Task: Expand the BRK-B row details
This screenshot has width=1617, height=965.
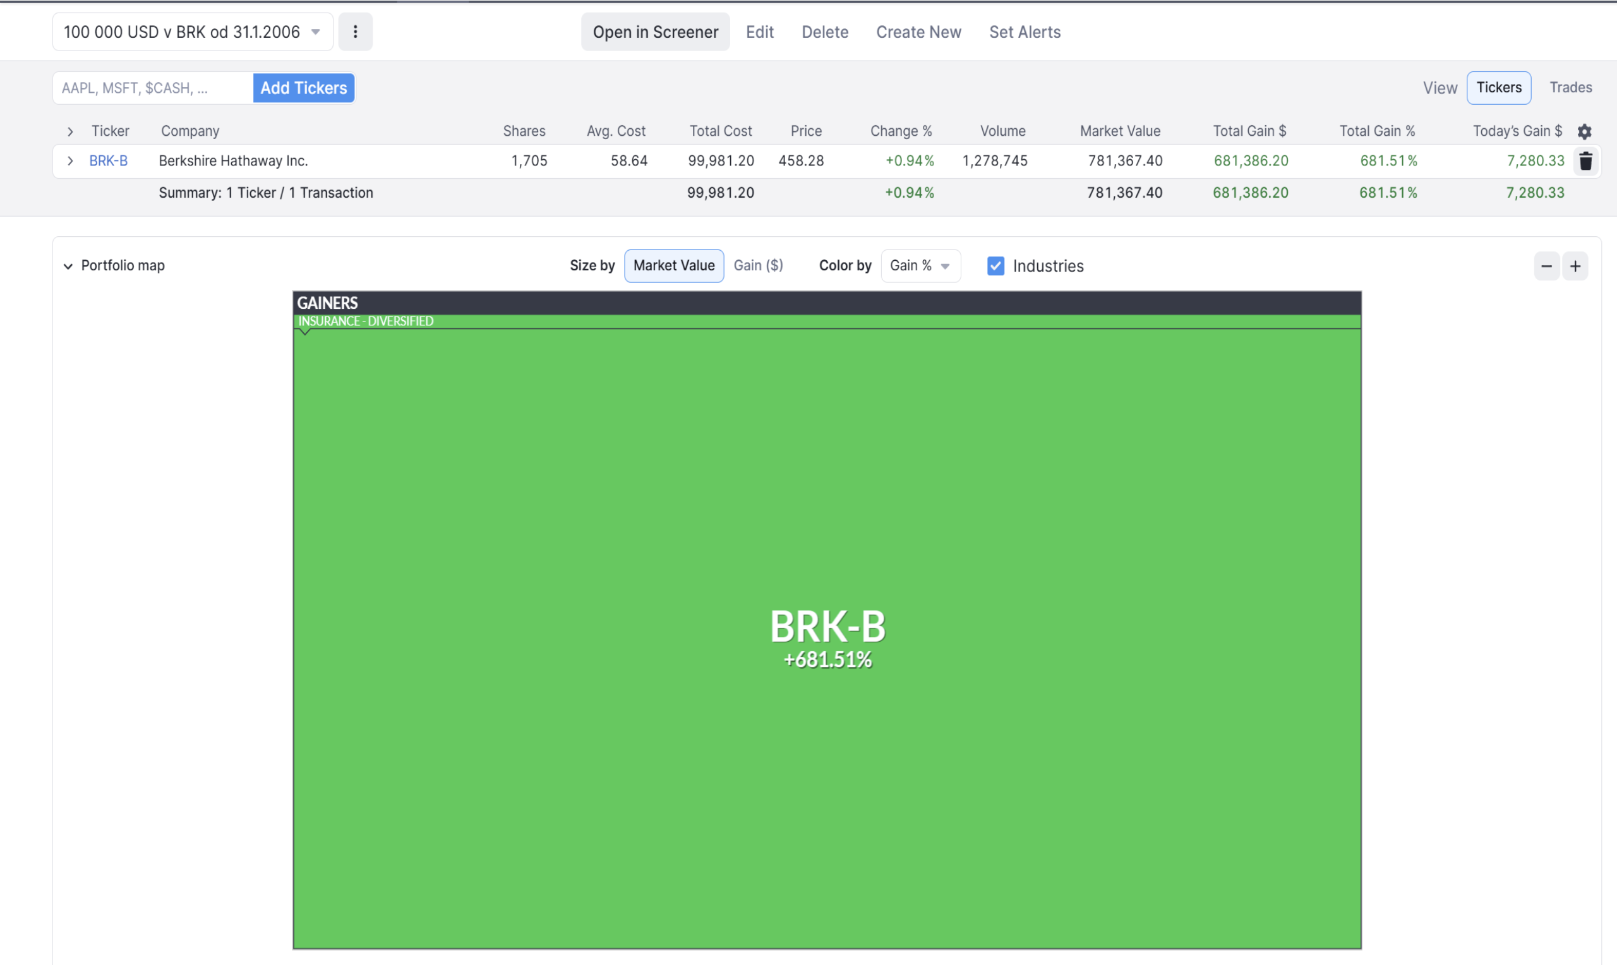Action: (70, 160)
